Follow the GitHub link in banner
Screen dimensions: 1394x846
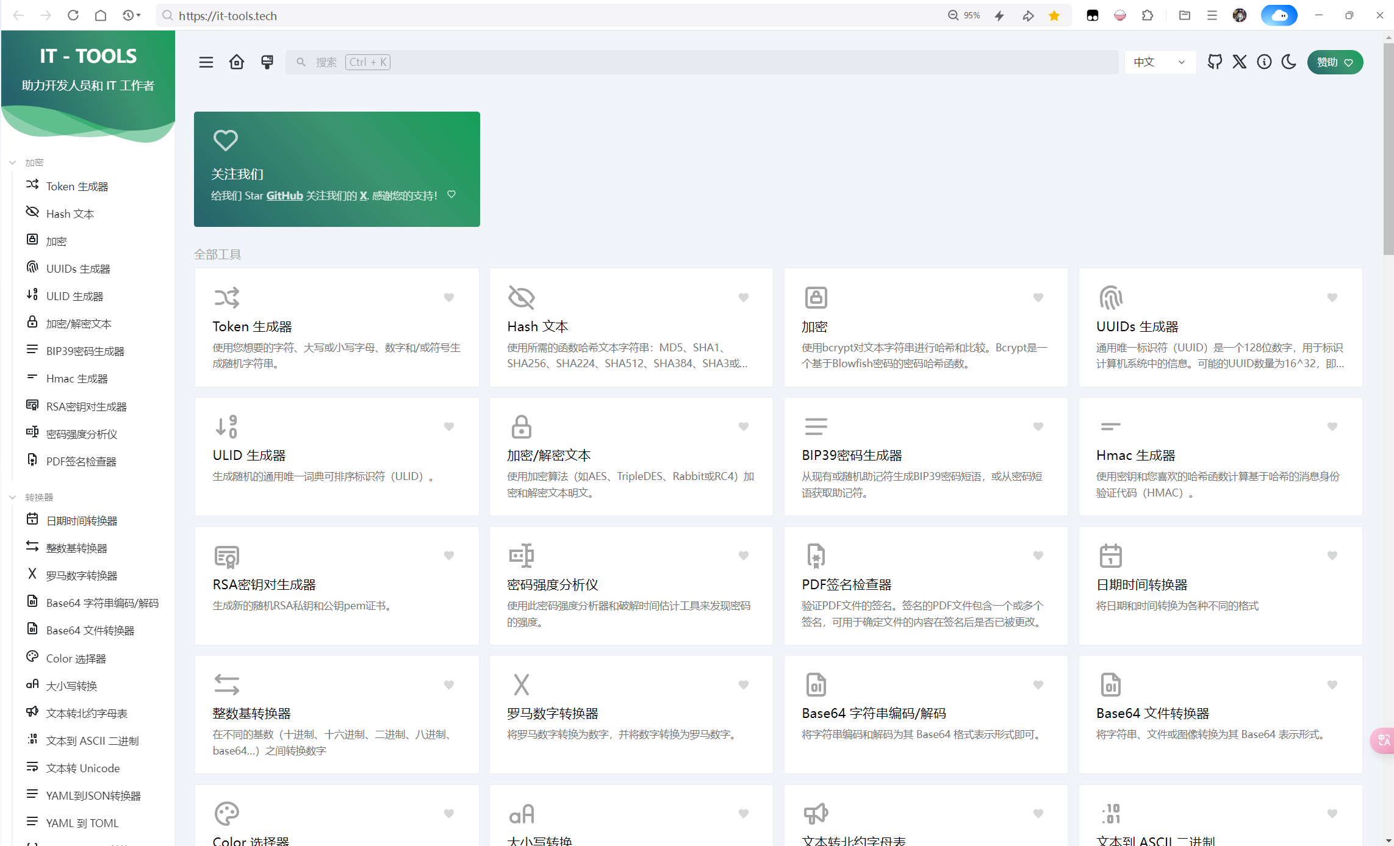coord(284,196)
